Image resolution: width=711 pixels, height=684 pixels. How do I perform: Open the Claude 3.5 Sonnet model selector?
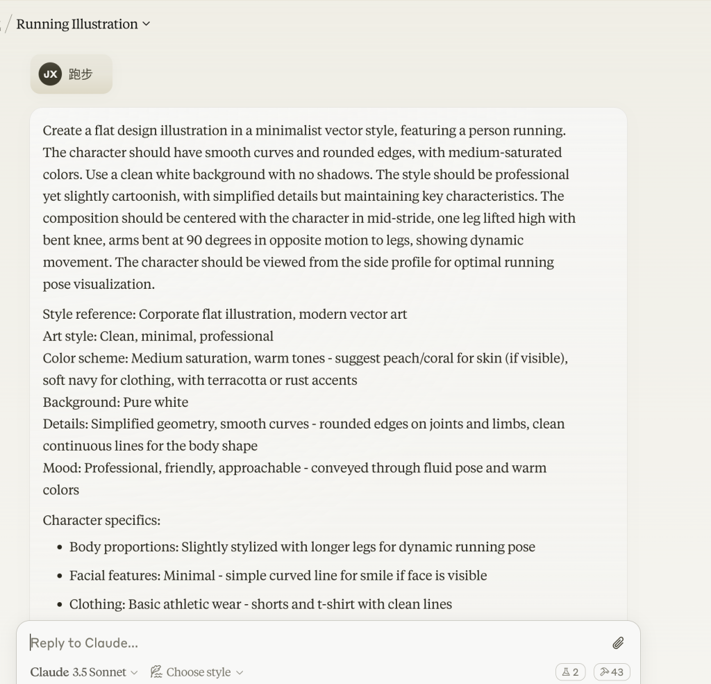point(84,672)
